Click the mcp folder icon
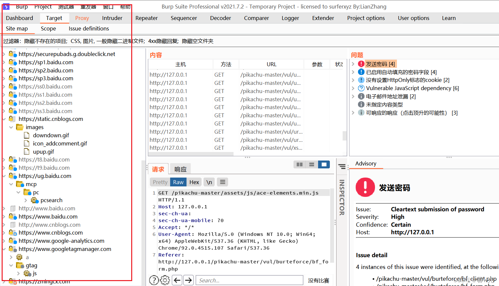This screenshot has height=286, width=499. [x=20, y=184]
